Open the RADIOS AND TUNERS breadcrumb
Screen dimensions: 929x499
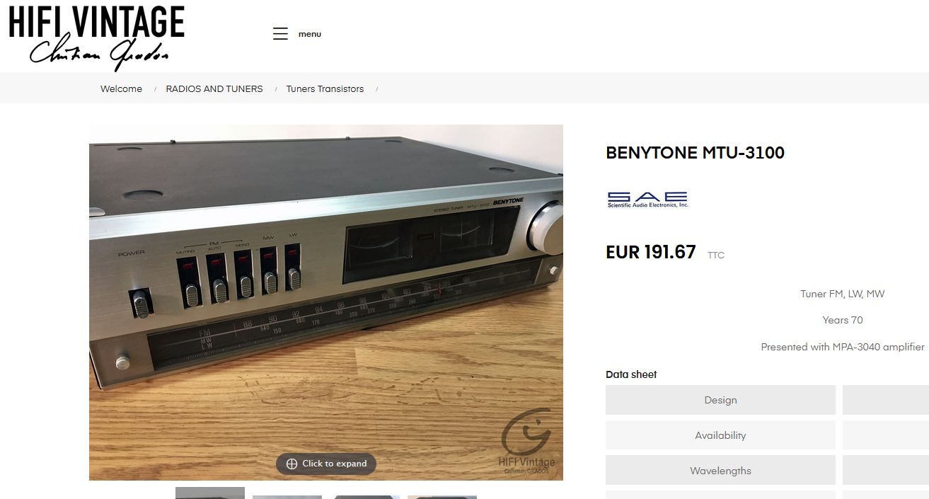click(x=214, y=88)
